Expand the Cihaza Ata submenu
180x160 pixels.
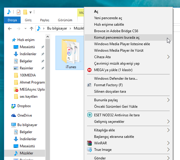128,57
